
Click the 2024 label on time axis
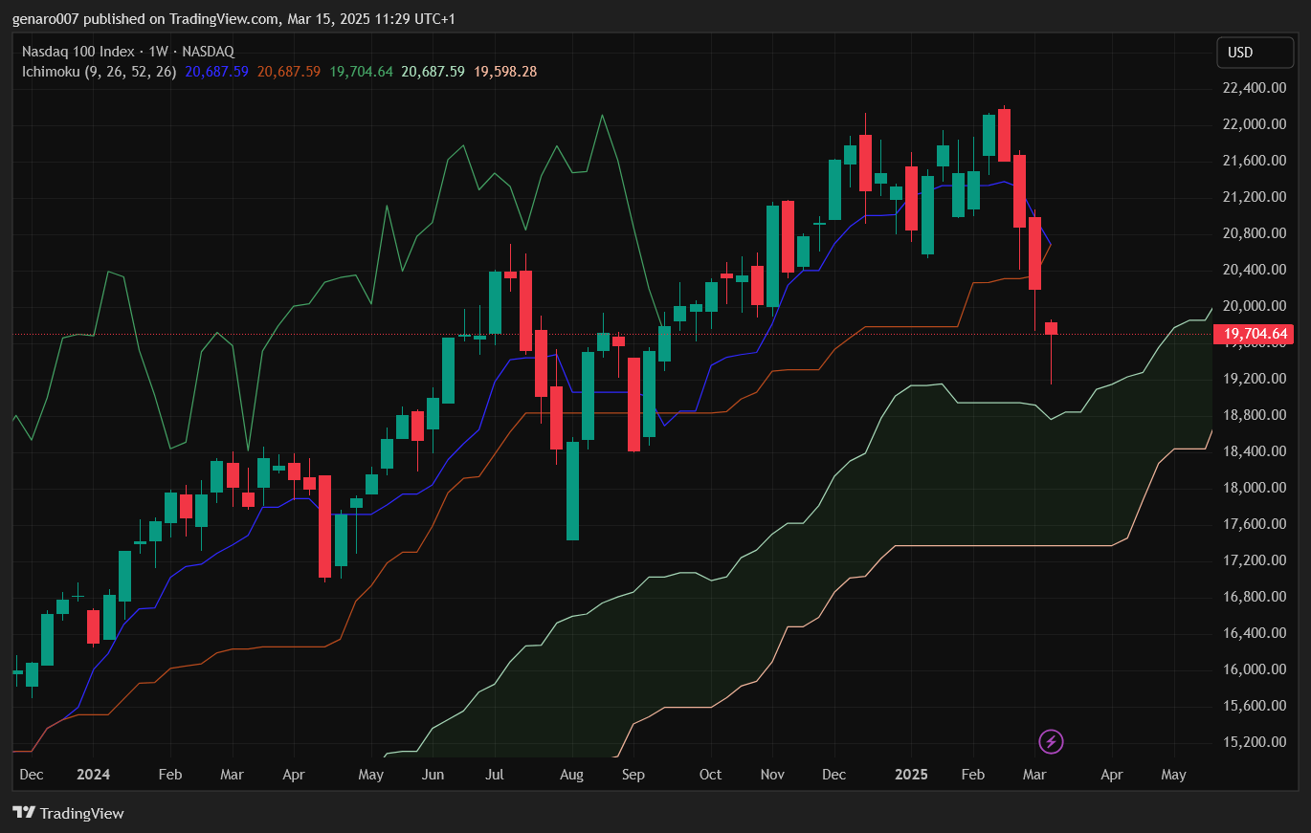[94, 775]
